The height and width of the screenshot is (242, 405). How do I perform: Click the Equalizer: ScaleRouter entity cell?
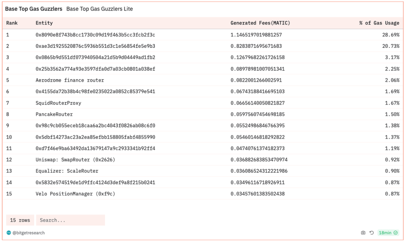point(67,171)
